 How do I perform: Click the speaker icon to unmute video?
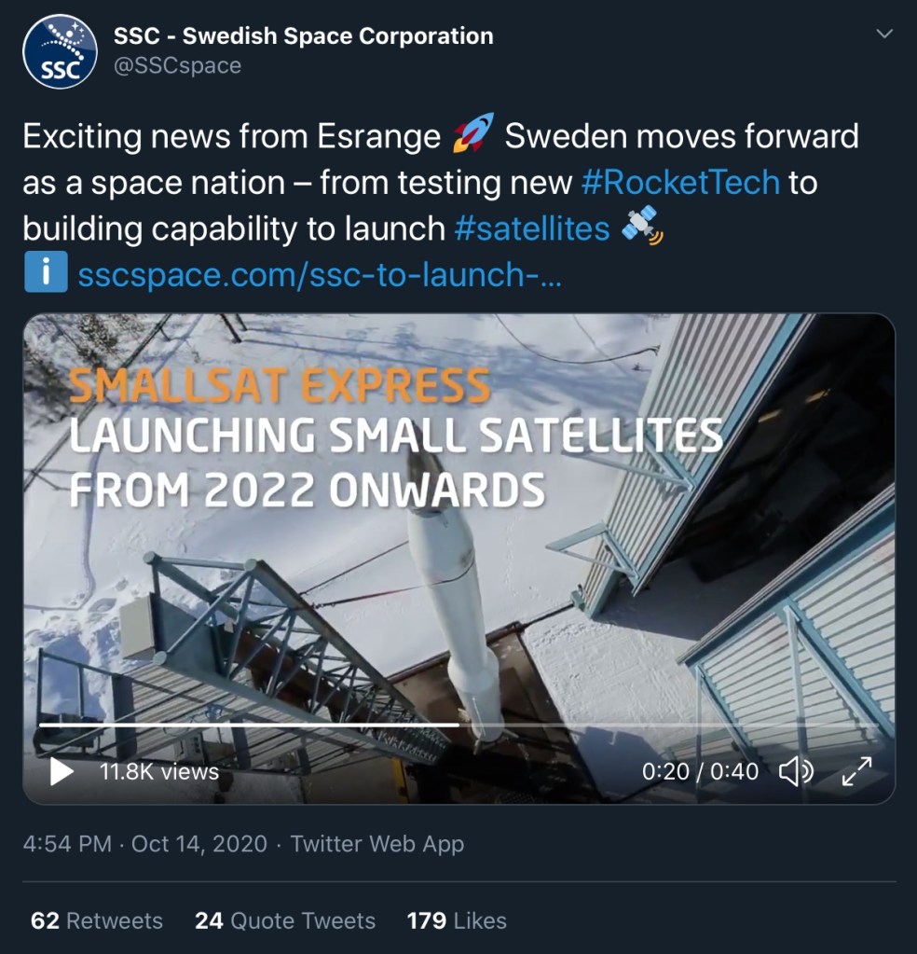797,771
